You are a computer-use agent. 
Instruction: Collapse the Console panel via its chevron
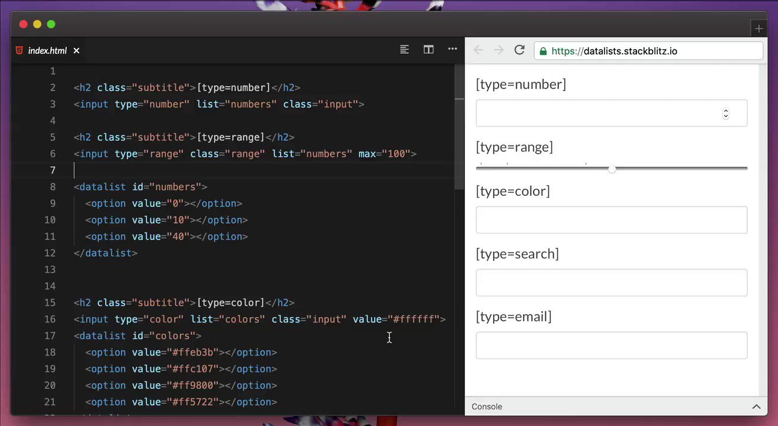pyautogui.click(x=757, y=406)
